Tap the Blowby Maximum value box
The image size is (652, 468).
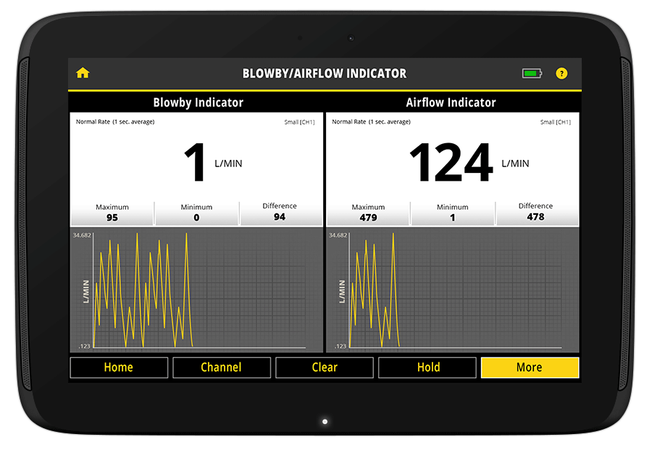[x=112, y=213]
